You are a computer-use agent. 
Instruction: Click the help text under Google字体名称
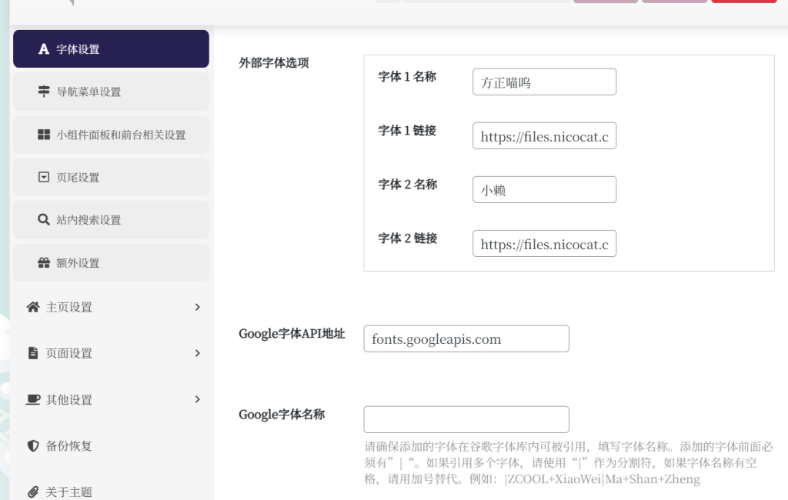pos(569,463)
